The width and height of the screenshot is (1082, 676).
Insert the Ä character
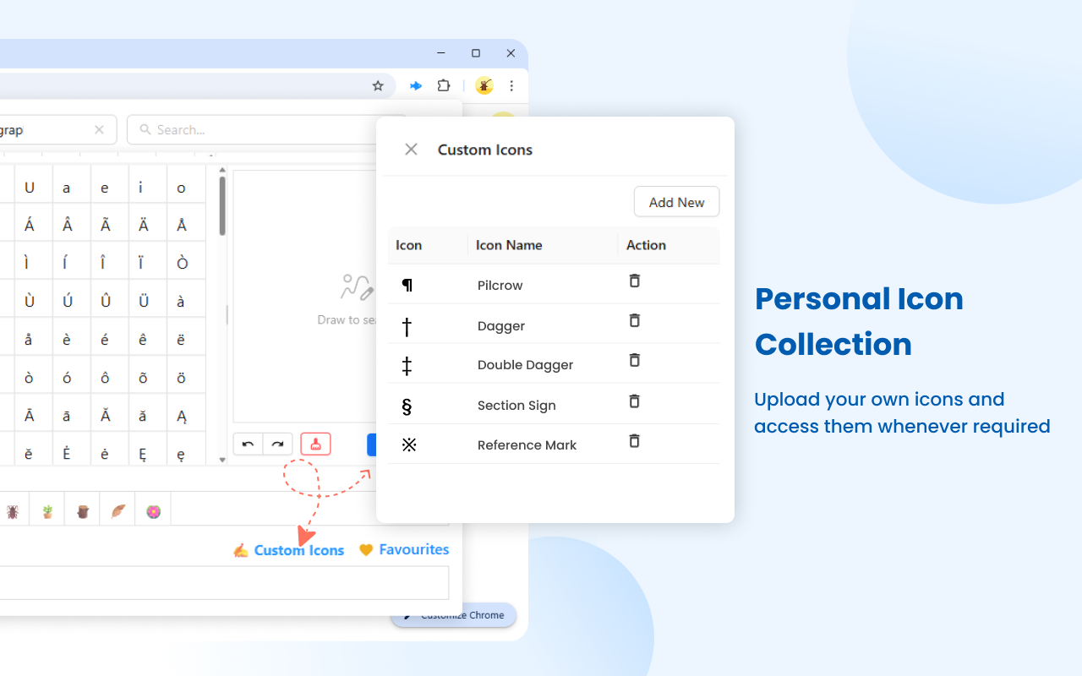click(x=143, y=226)
